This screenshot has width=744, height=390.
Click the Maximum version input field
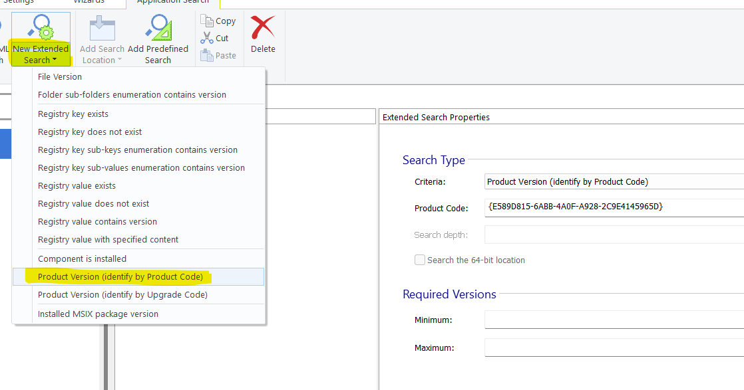614,347
